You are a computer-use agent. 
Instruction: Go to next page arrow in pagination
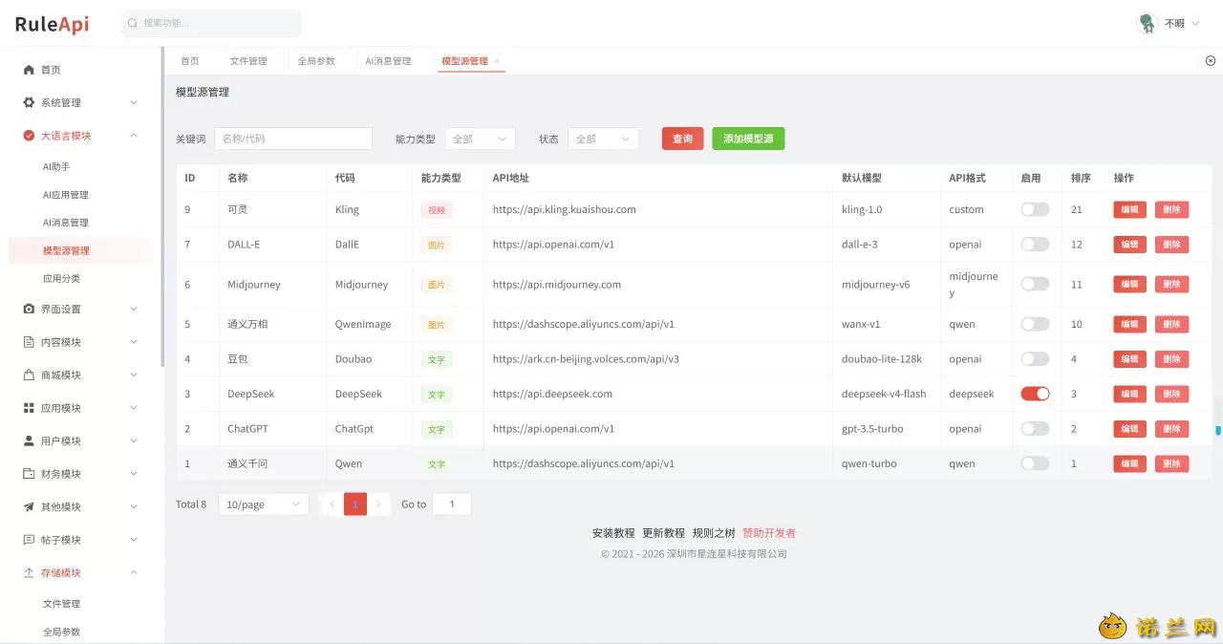tap(379, 504)
